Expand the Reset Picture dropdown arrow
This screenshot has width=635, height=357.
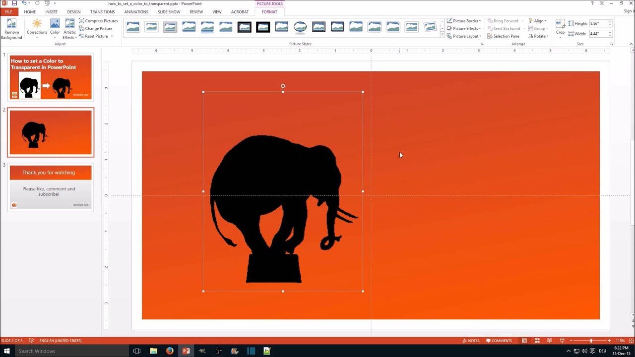(x=112, y=36)
